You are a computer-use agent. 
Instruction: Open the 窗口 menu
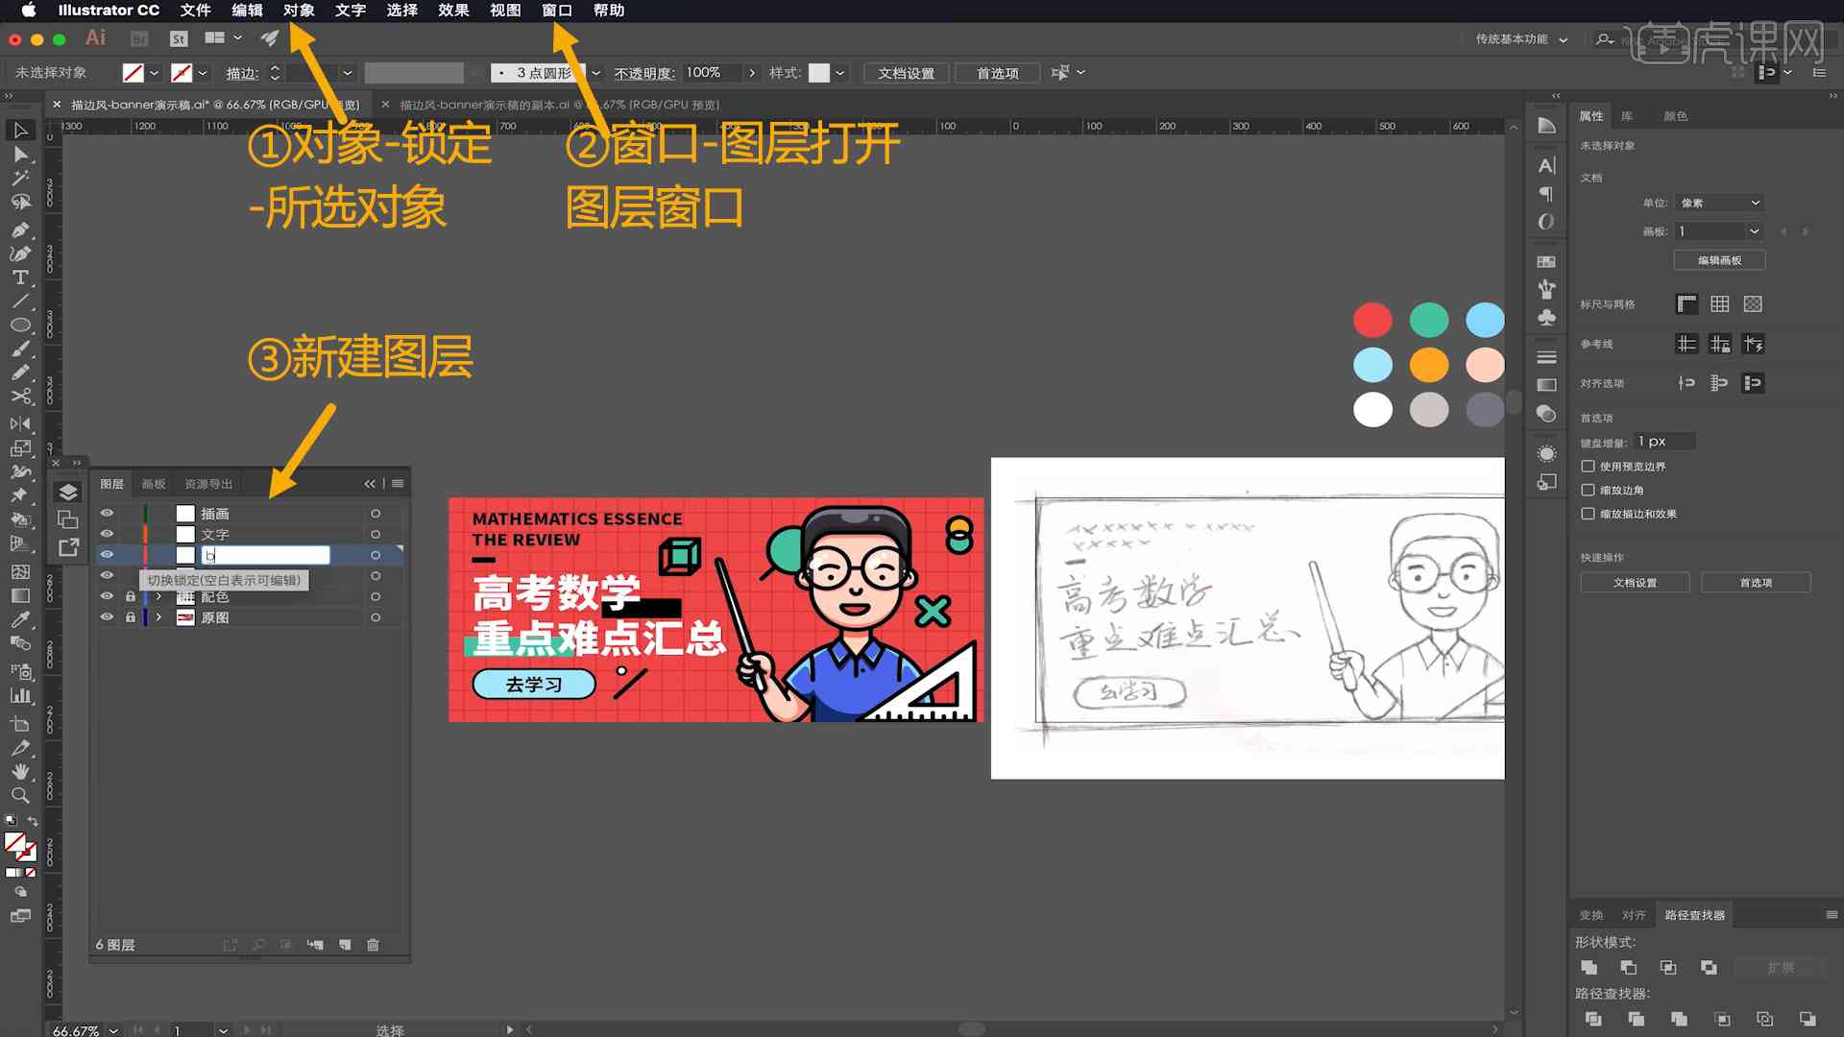tap(557, 11)
